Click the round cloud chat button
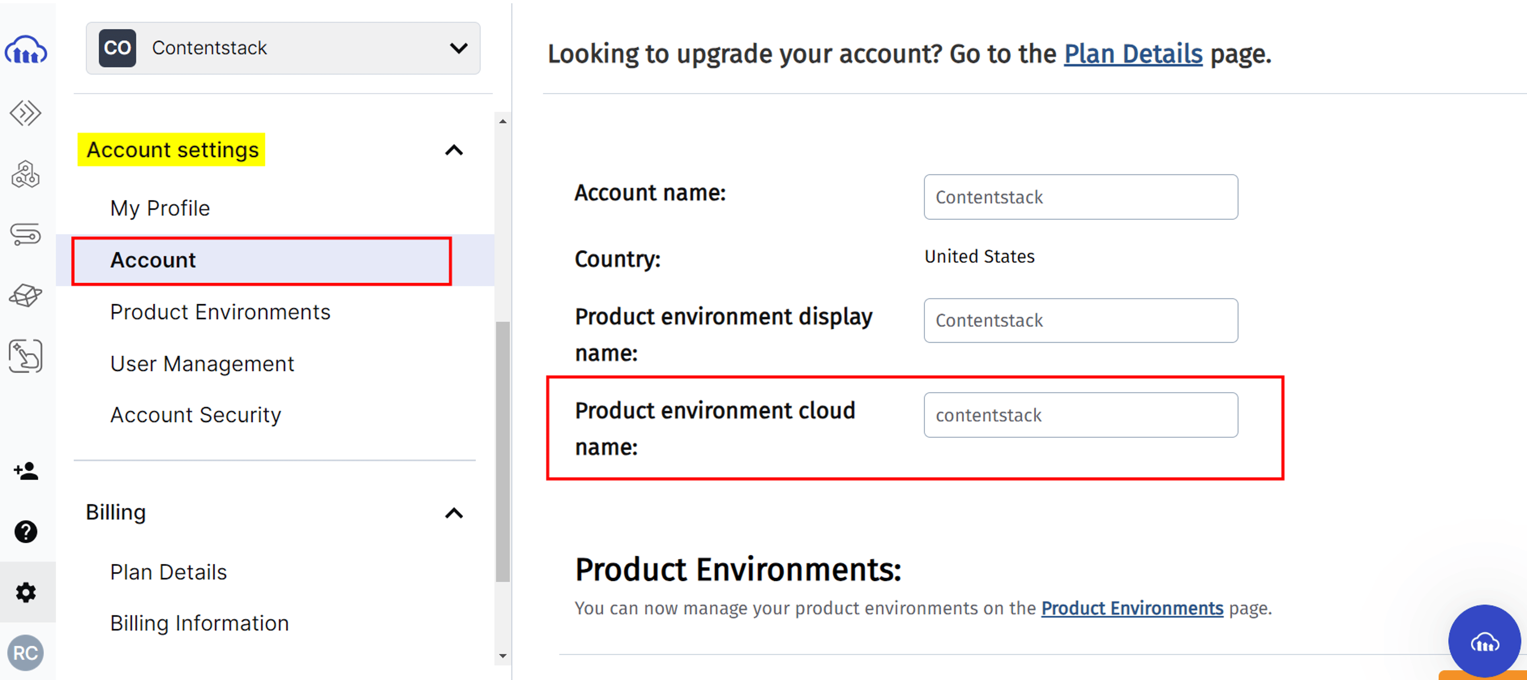Screen dimensions: 1527x680 click(x=1484, y=641)
